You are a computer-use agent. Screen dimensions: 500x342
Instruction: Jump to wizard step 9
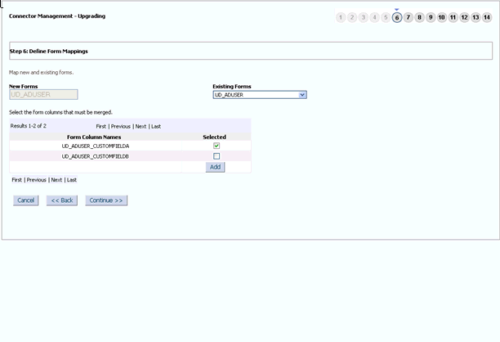(x=431, y=17)
